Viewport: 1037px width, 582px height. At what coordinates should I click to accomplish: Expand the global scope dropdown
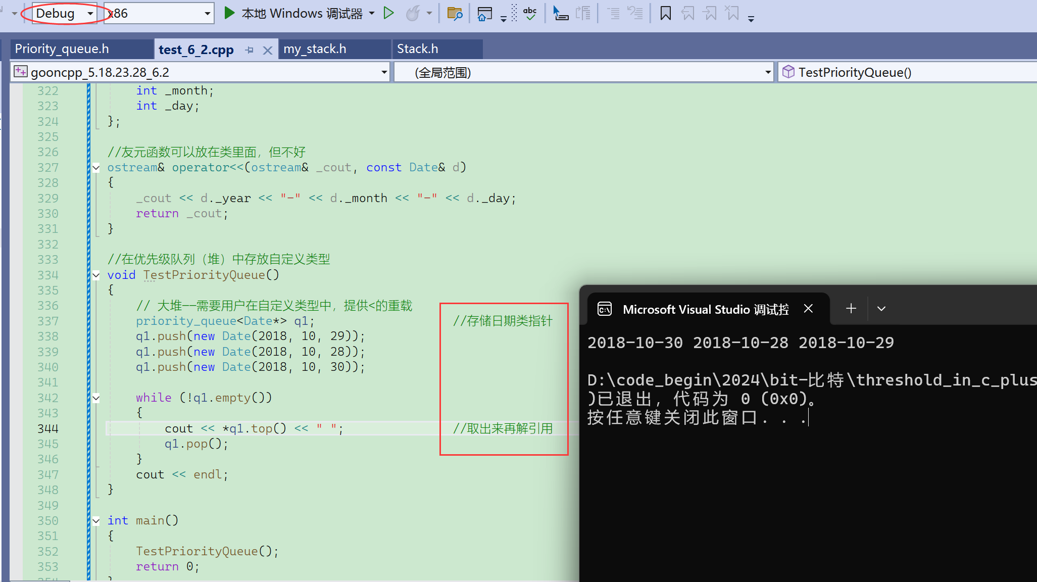(x=768, y=73)
